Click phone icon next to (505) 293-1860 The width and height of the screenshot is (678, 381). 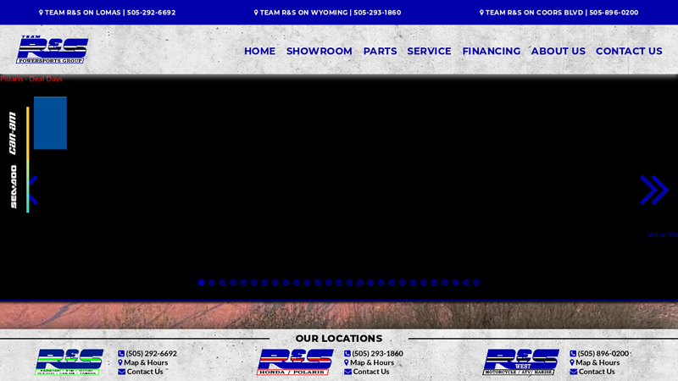[347, 353]
